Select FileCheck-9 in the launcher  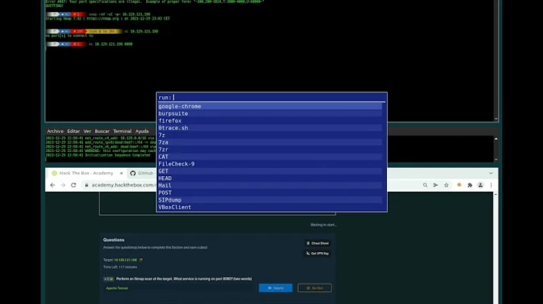pos(270,164)
